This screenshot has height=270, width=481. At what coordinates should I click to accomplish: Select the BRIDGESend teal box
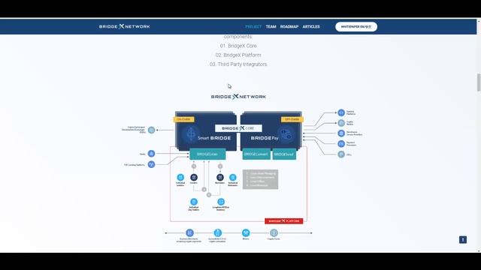tap(284, 154)
